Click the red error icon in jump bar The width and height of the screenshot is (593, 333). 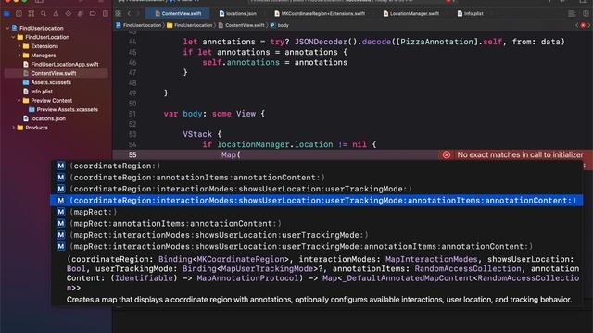[x=583, y=25]
